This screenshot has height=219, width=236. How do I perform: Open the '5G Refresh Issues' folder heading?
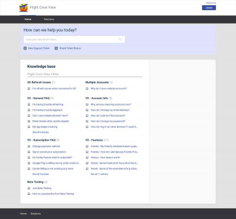[x=39, y=82]
